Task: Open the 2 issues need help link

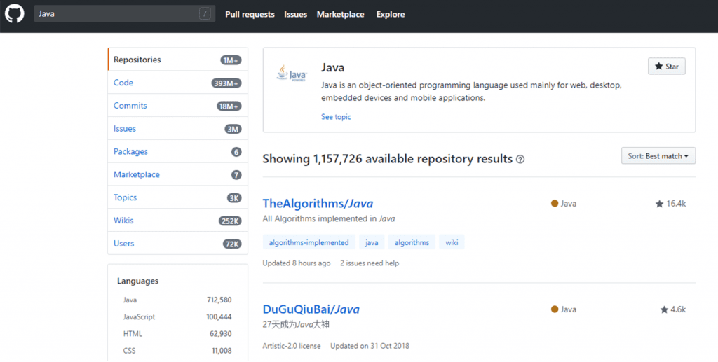Action: pyautogui.click(x=369, y=263)
